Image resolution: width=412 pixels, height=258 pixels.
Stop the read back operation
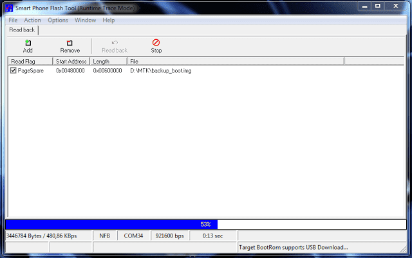pyautogui.click(x=156, y=46)
